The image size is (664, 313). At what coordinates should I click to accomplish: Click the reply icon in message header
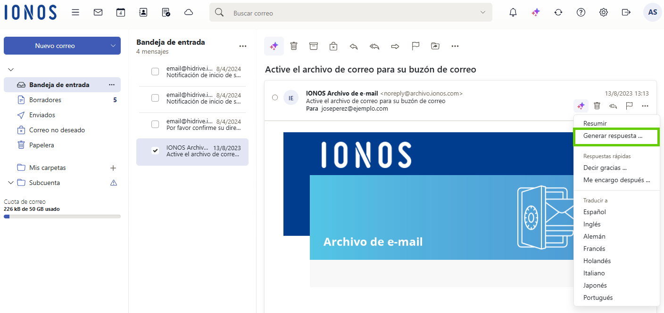click(613, 106)
